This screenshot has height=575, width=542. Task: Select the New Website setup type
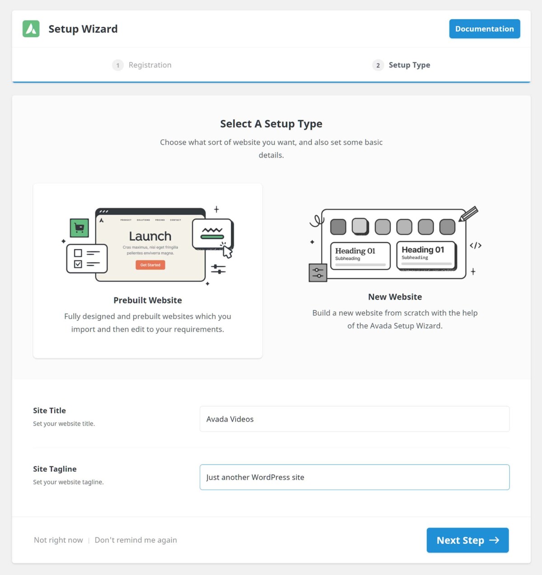click(x=394, y=297)
